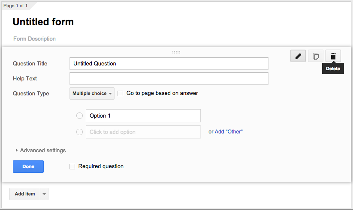
Task: Click into the Help Text field
Action: click(x=169, y=79)
